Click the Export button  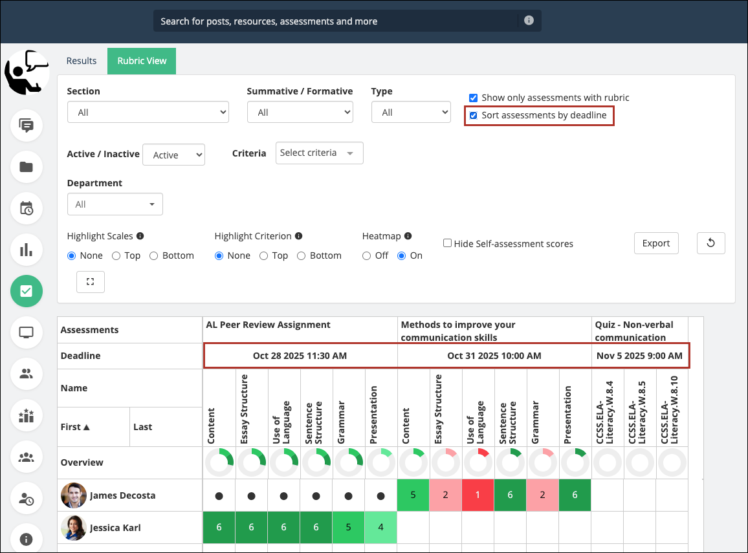tap(655, 243)
